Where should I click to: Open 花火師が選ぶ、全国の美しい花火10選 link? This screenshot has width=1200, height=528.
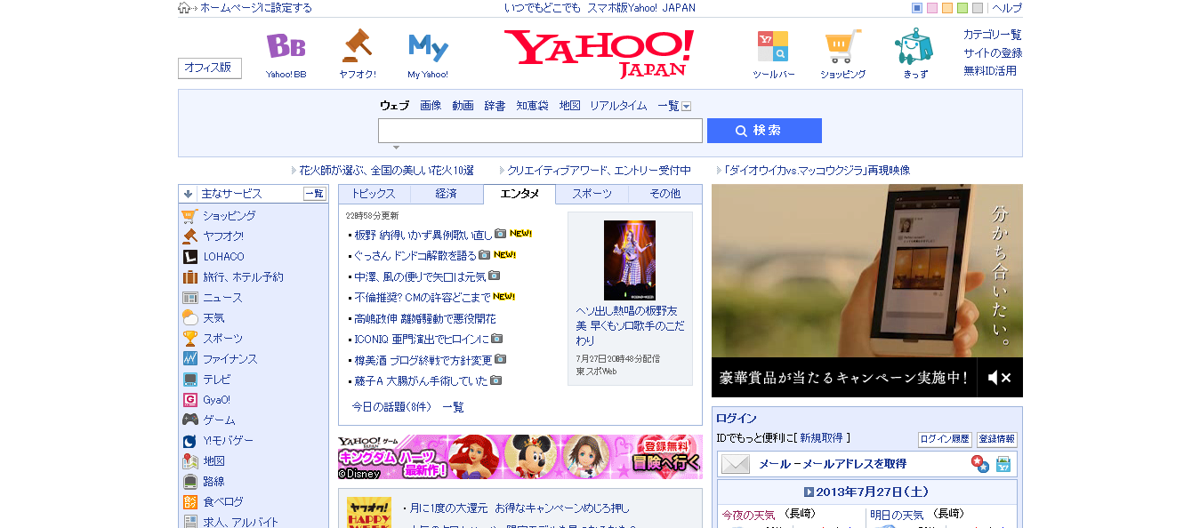tap(386, 171)
